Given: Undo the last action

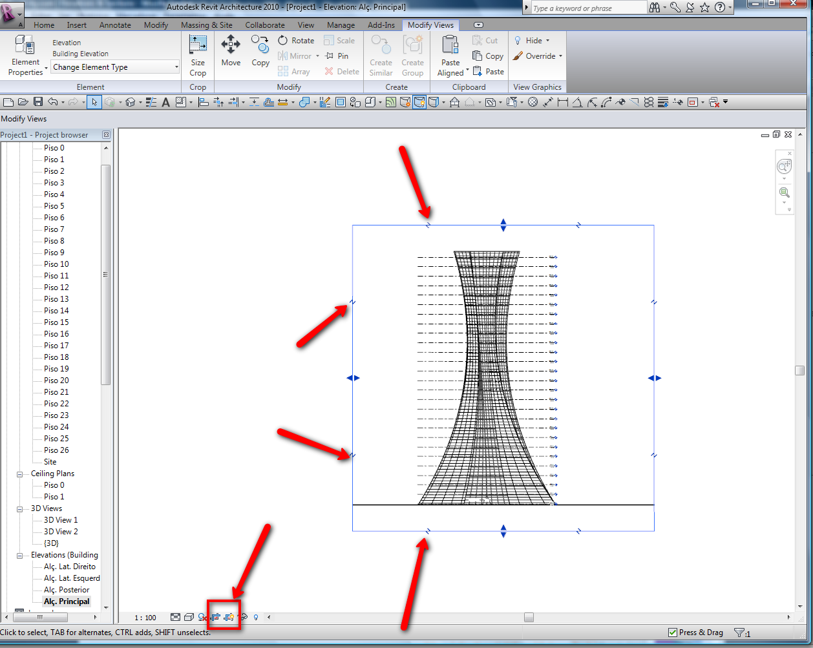Looking at the screenshot, I should point(52,102).
